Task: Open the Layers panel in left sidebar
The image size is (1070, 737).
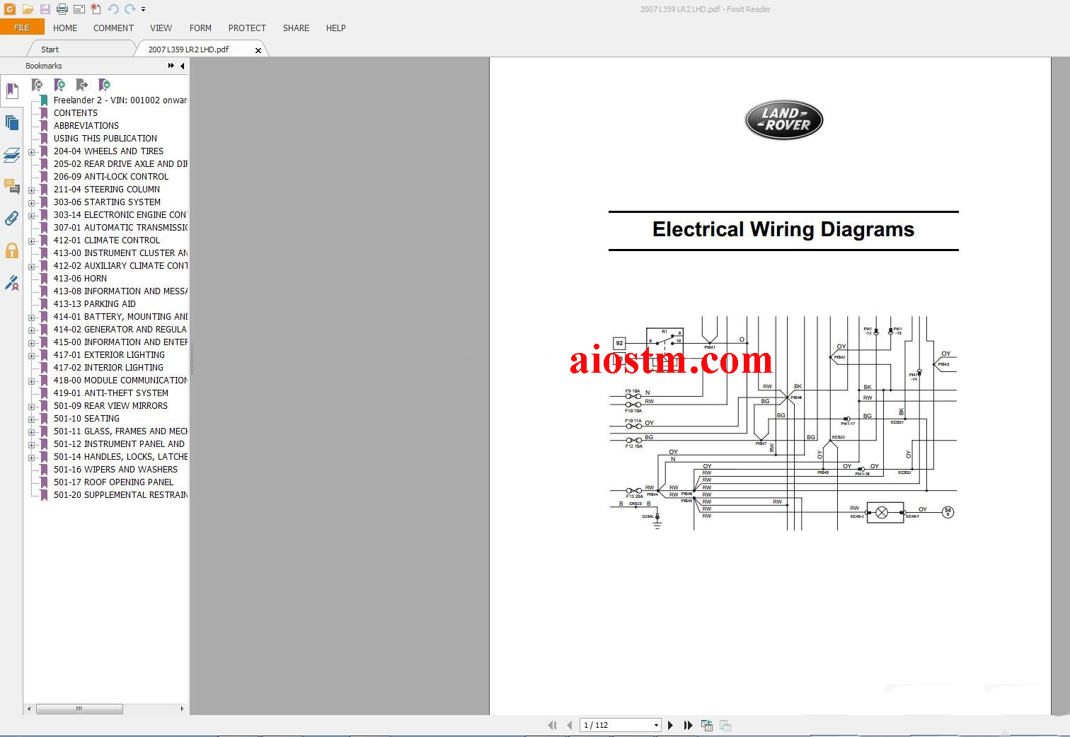Action: pos(12,155)
